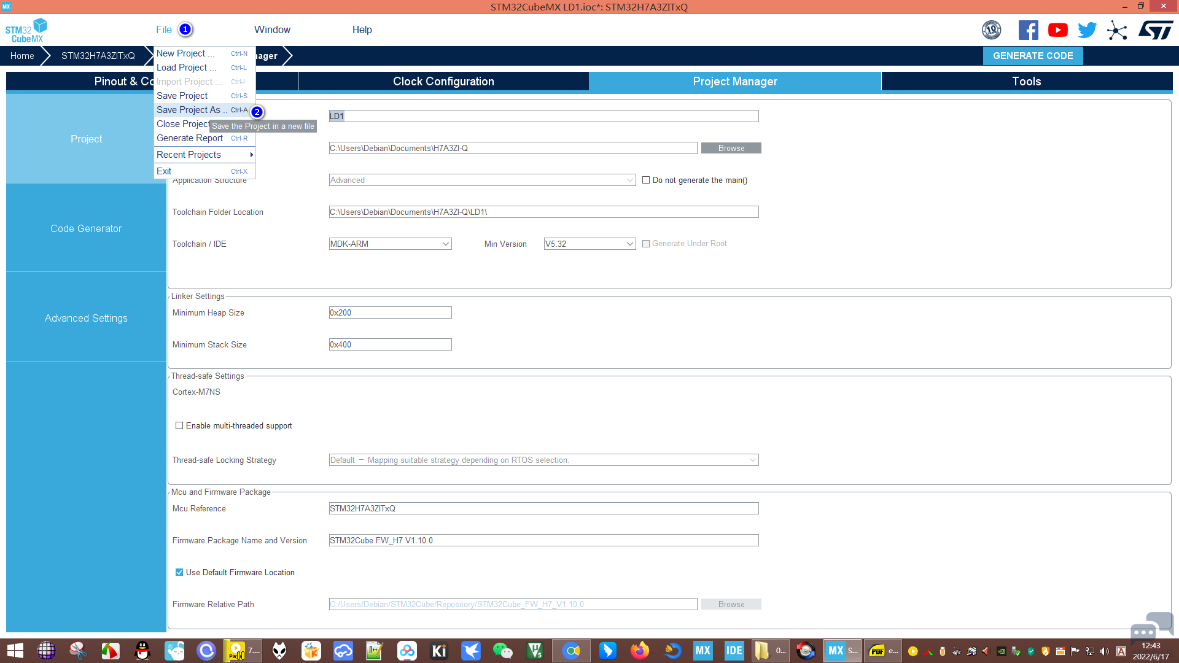
Task: Open the folder window in taskbar
Action: pyautogui.click(x=771, y=651)
